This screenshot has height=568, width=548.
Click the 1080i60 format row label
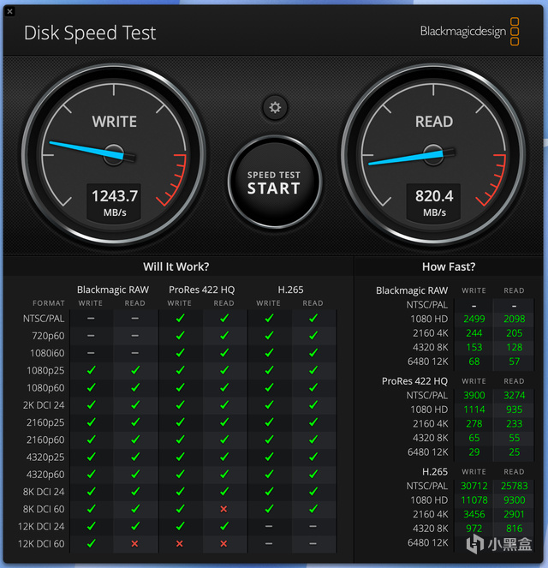47,353
